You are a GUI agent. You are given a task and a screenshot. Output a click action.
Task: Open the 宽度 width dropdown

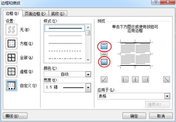88,88
